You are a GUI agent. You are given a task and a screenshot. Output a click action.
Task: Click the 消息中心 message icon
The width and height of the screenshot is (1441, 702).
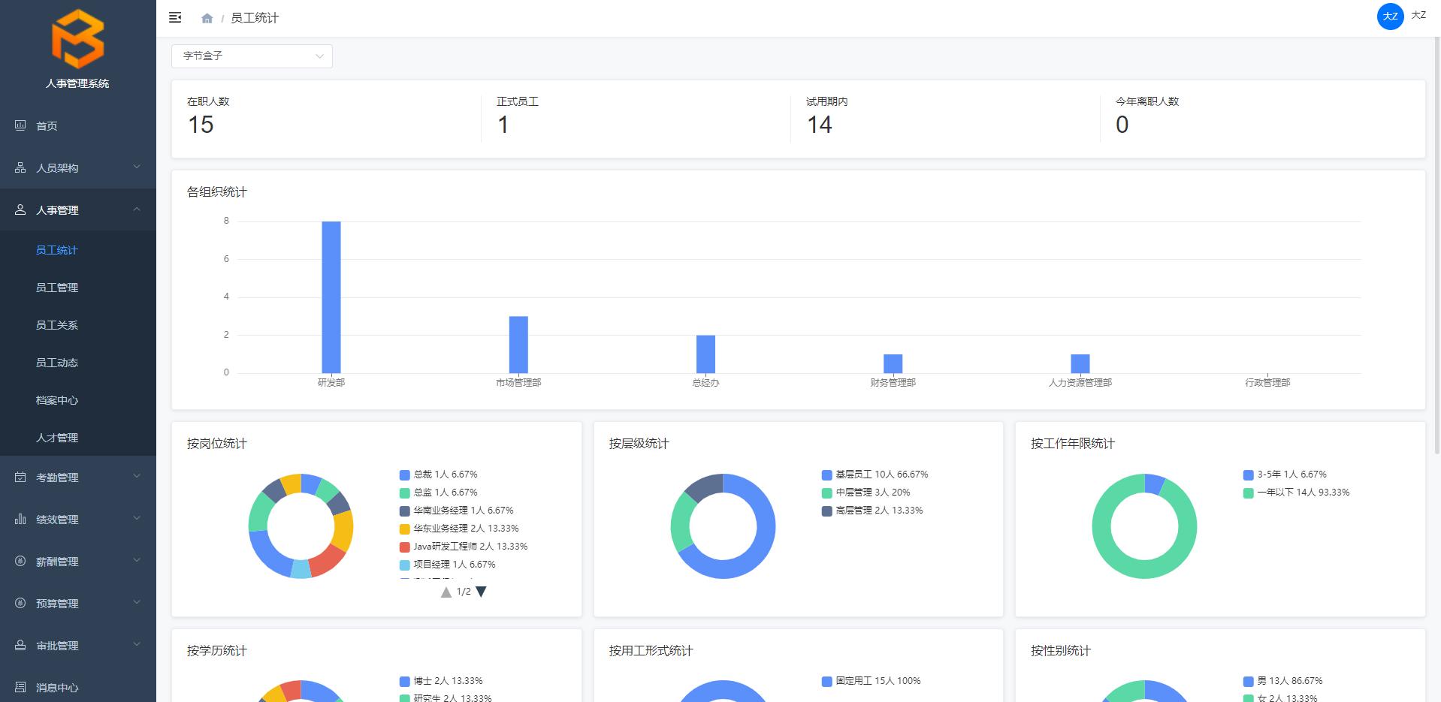pos(20,687)
